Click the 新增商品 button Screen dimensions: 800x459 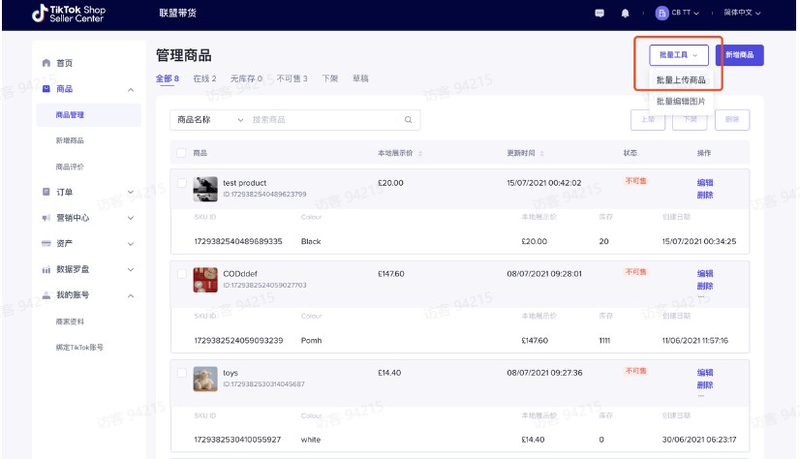(739, 55)
